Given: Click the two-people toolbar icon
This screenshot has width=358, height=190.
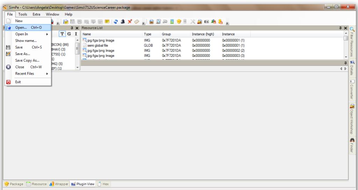Looking at the screenshot, I should point(214,22).
